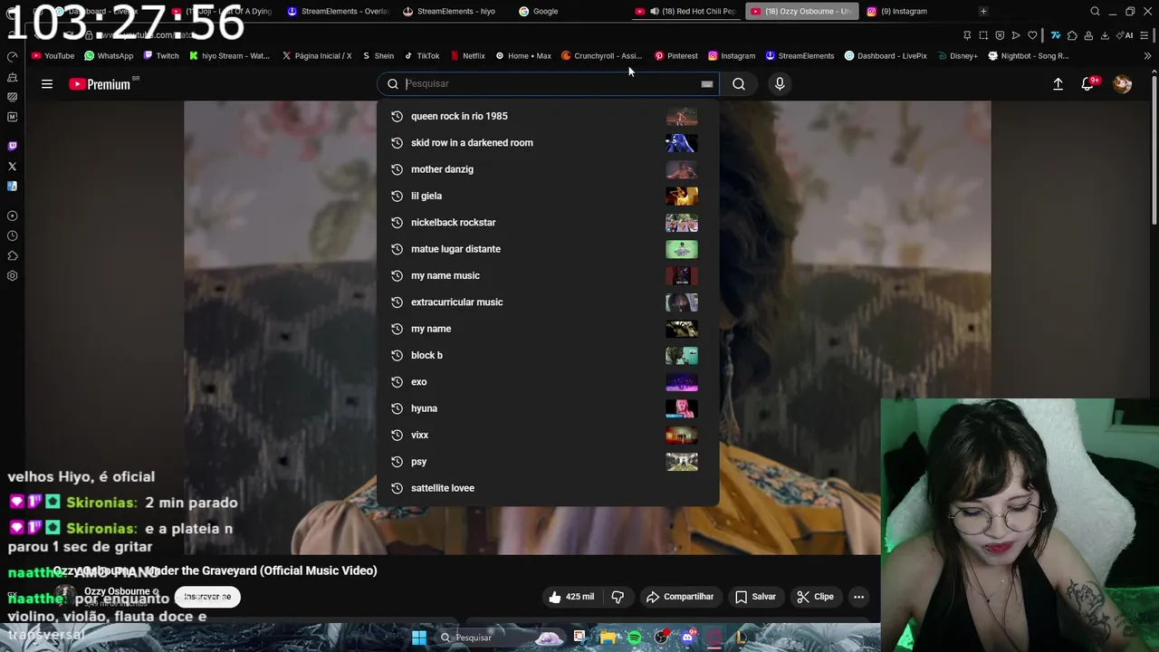Click thumbnail beside nickelback rockstar

(682, 223)
